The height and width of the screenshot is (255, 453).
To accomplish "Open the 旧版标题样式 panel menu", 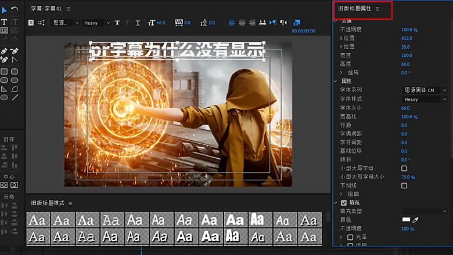I will [x=70, y=203].
